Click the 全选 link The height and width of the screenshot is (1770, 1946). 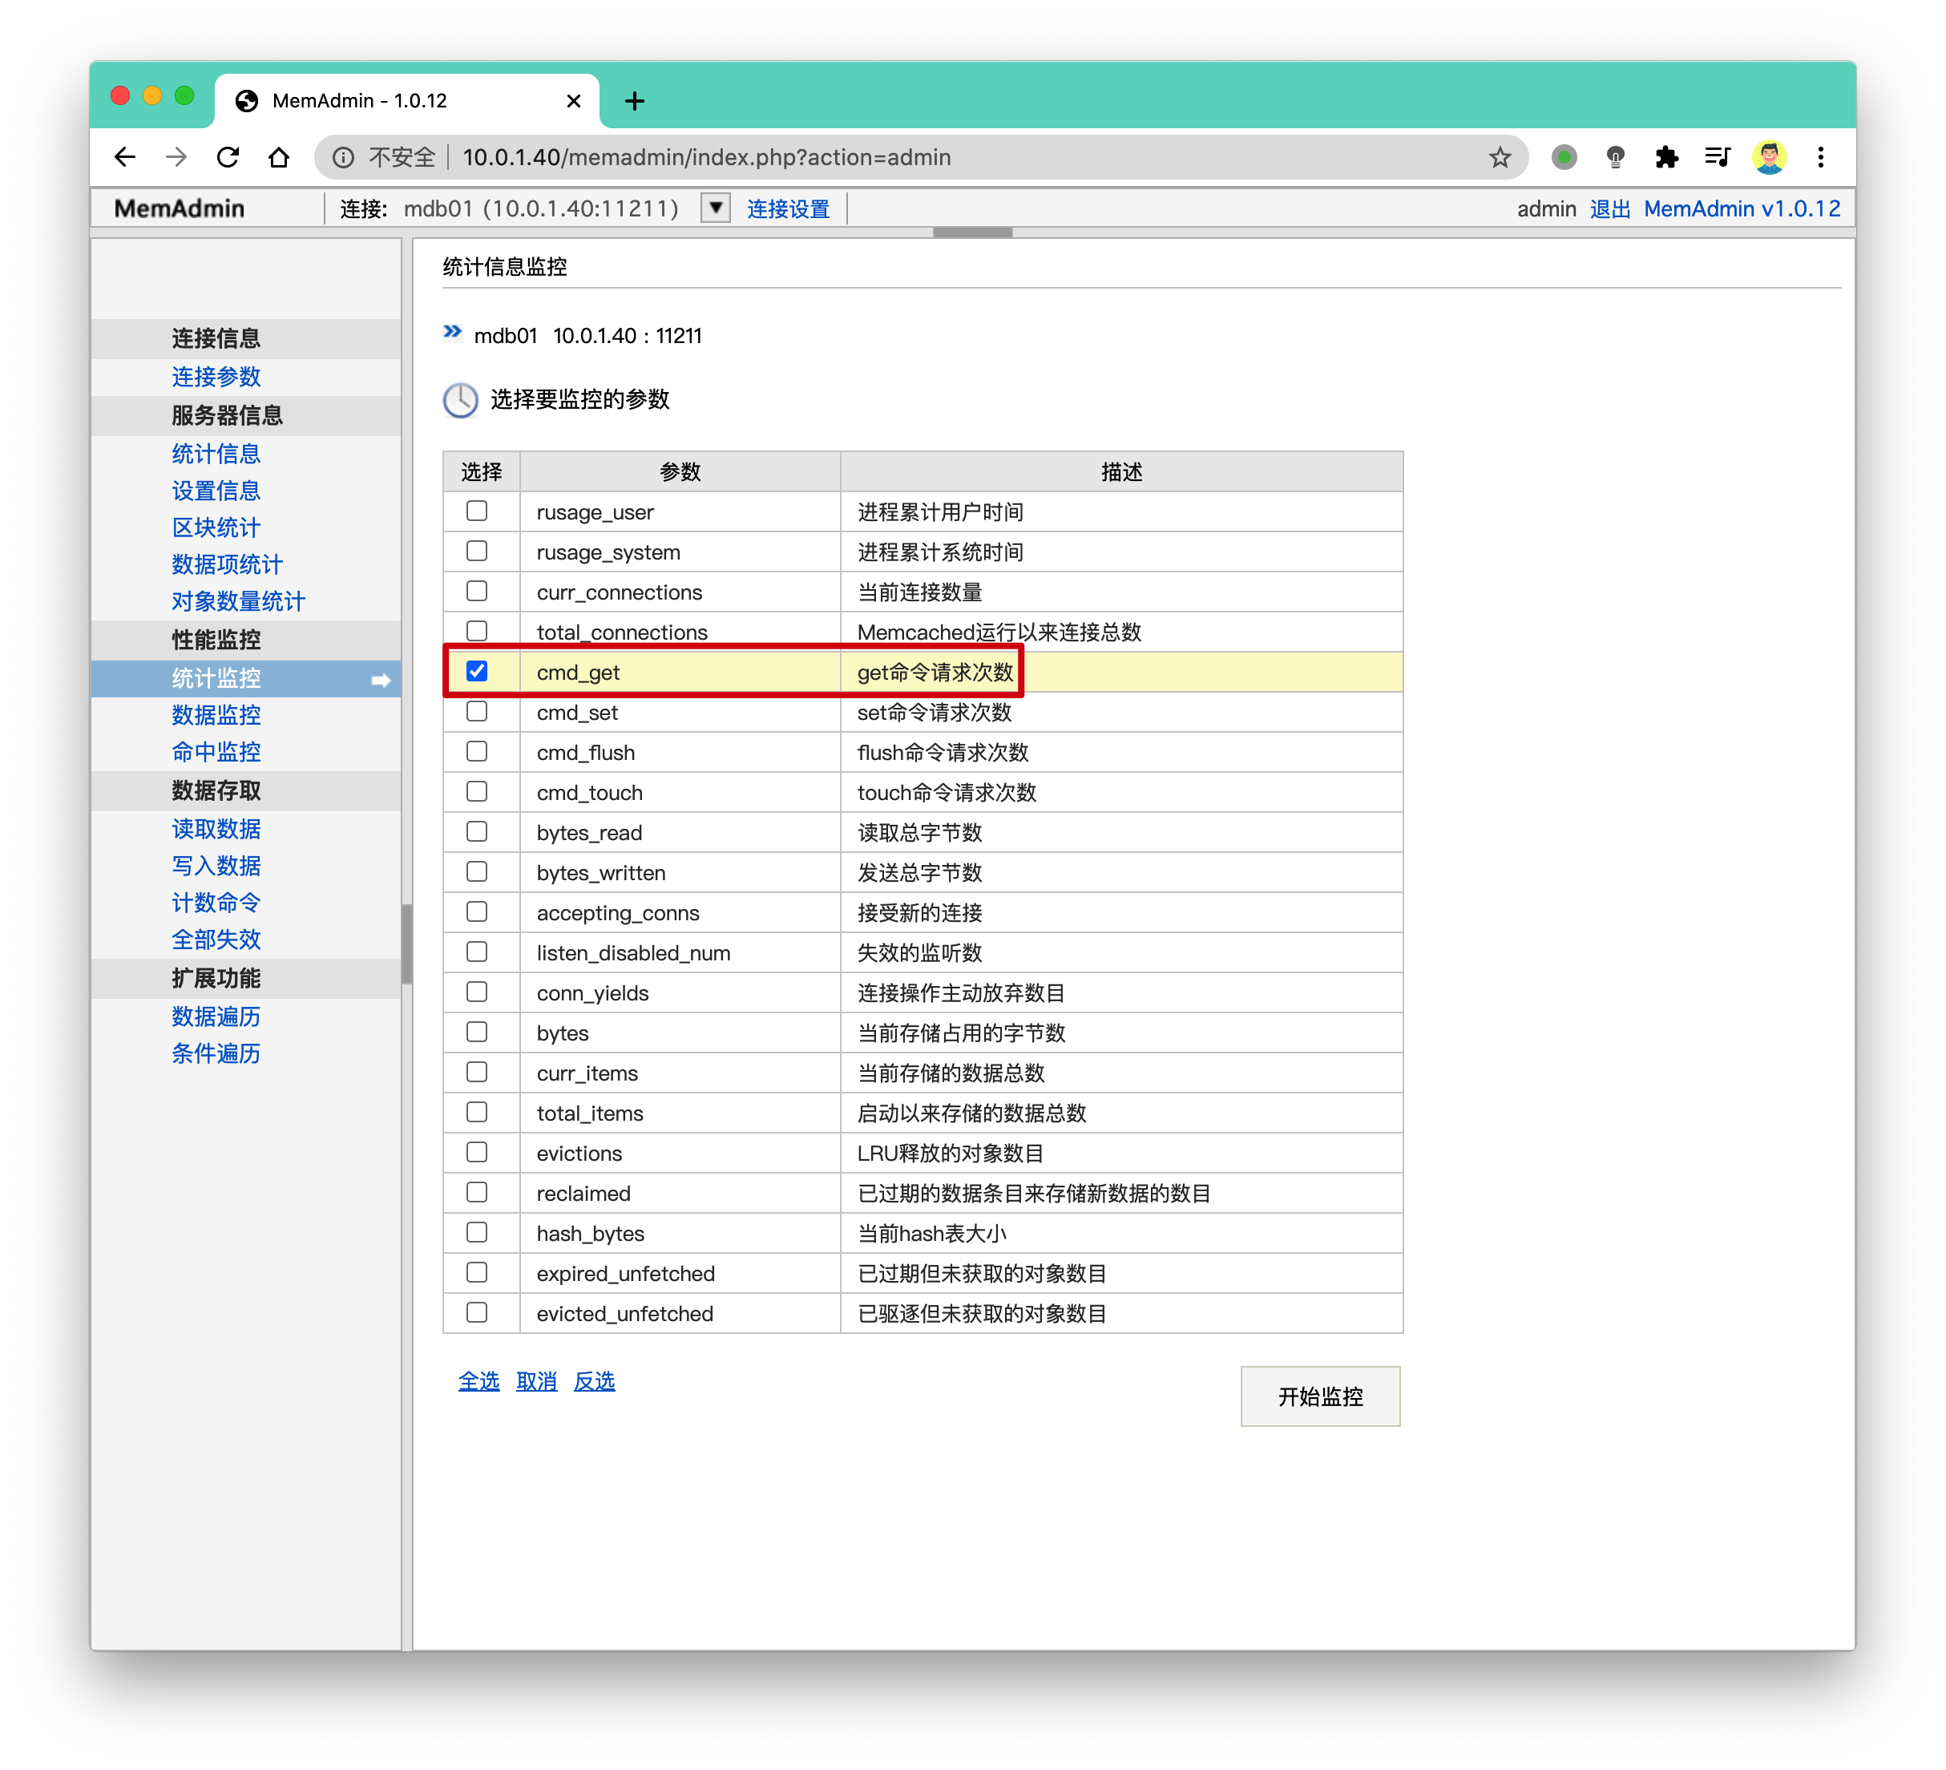click(x=478, y=1382)
